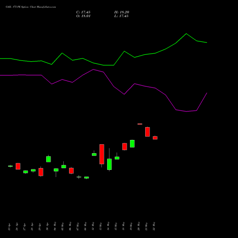Click the '30 Apr' date axis label
Viewport: 238px width, 238px height.
coord(47,227)
